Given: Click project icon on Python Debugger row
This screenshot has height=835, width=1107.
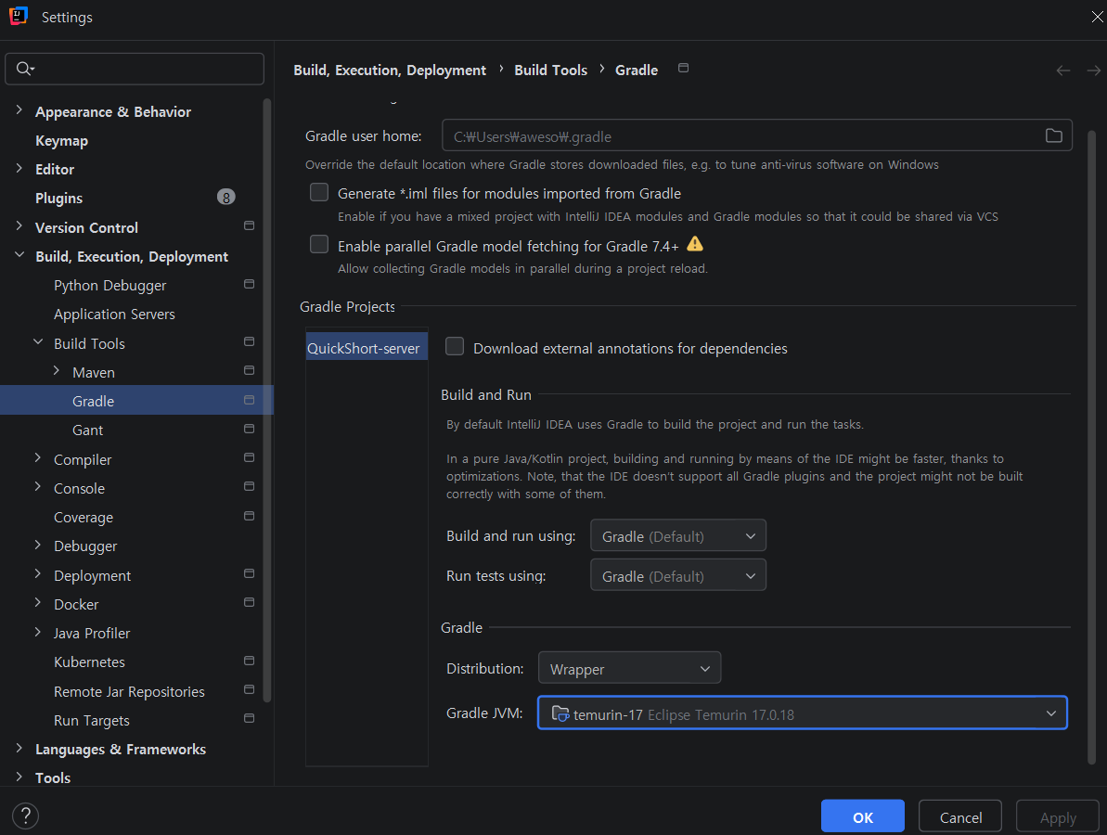Looking at the screenshot, I should [x=249, y=284].
